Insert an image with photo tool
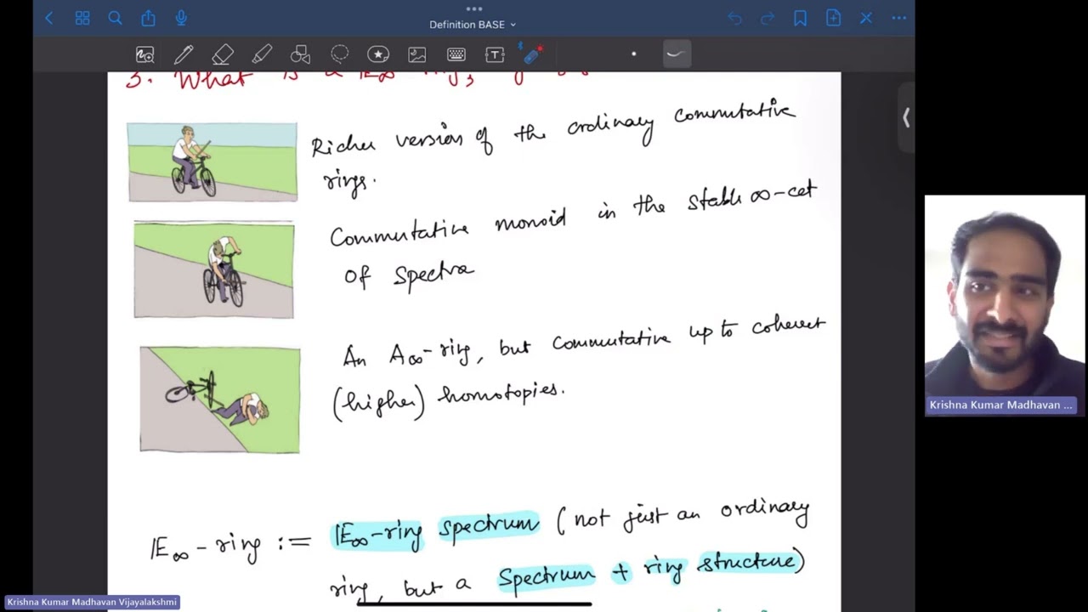The image size is (1088, 612). 416,55
